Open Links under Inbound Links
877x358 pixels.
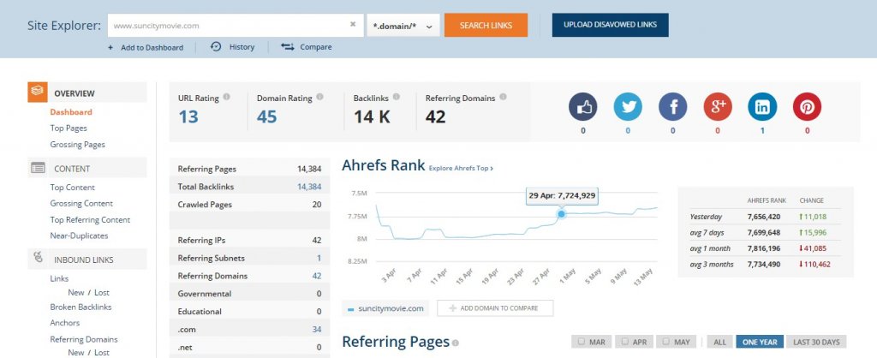[59, 278]
